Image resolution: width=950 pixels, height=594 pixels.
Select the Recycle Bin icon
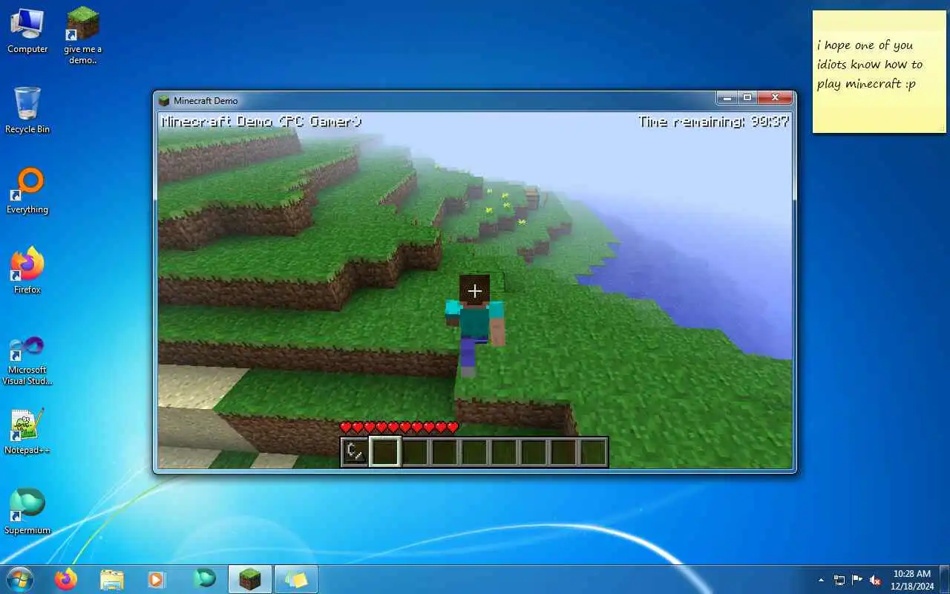point(27,110)
